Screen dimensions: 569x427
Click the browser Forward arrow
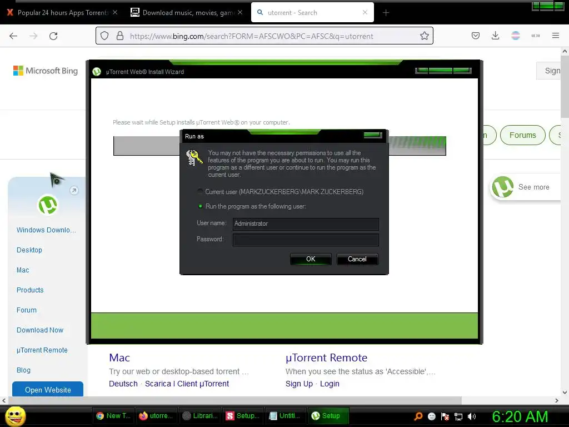33,36
